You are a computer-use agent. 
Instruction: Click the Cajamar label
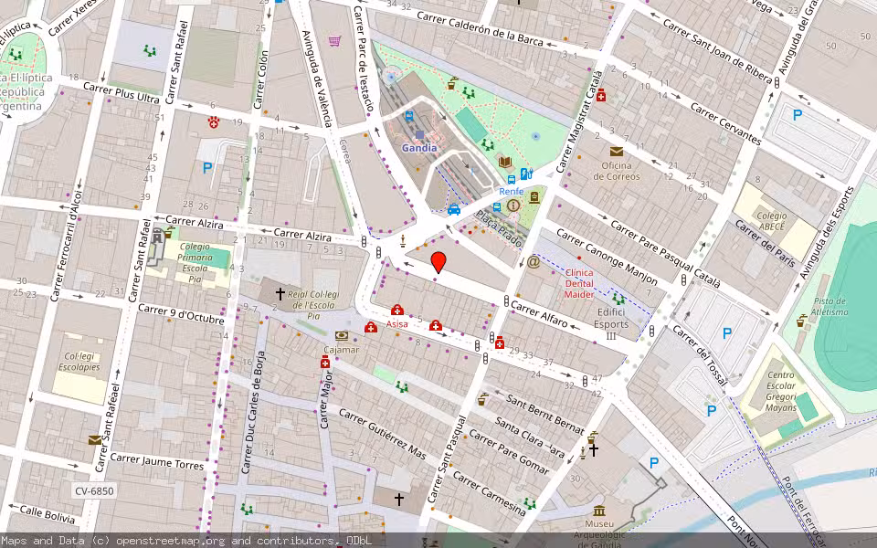coord(341,350)
